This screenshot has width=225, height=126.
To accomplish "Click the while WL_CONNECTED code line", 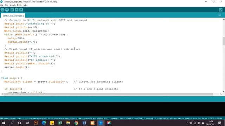I will [37, 35].
